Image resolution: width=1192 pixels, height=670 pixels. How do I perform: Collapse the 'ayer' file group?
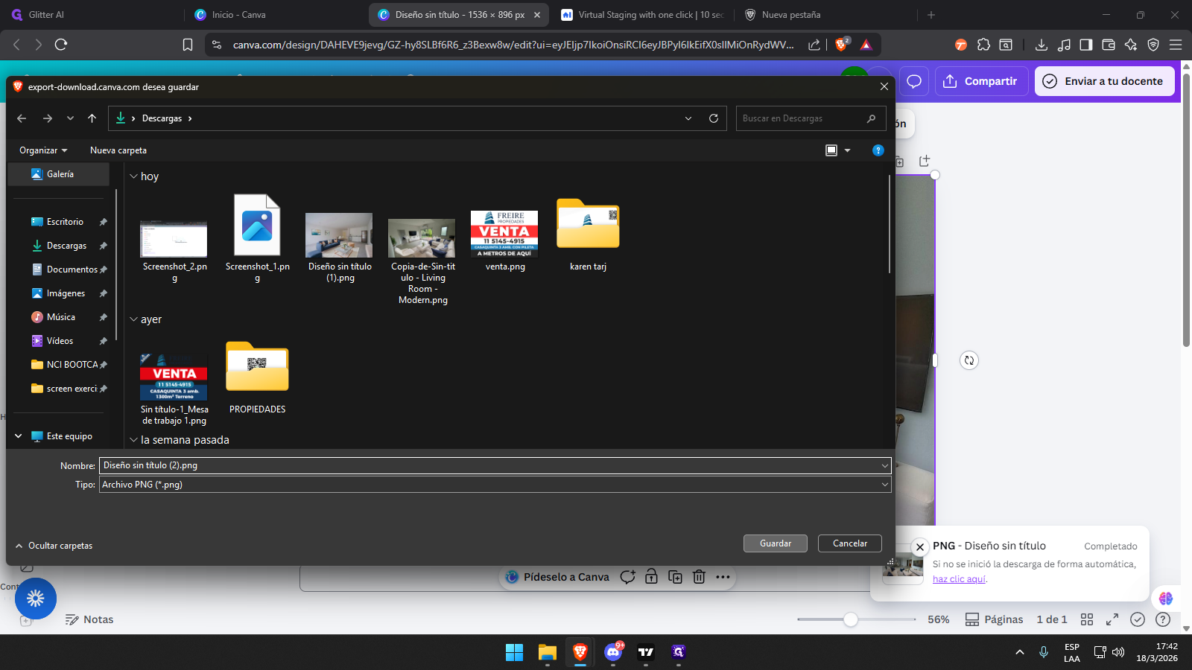coord(134,319)
